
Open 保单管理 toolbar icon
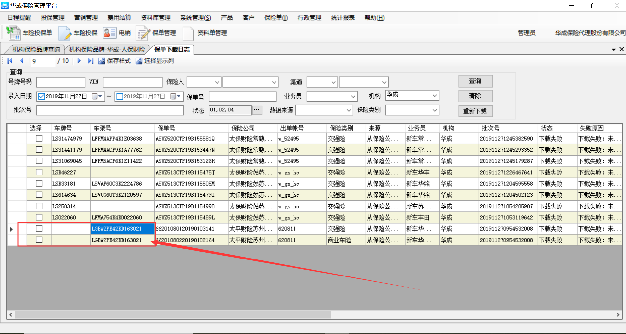(143, 33)
